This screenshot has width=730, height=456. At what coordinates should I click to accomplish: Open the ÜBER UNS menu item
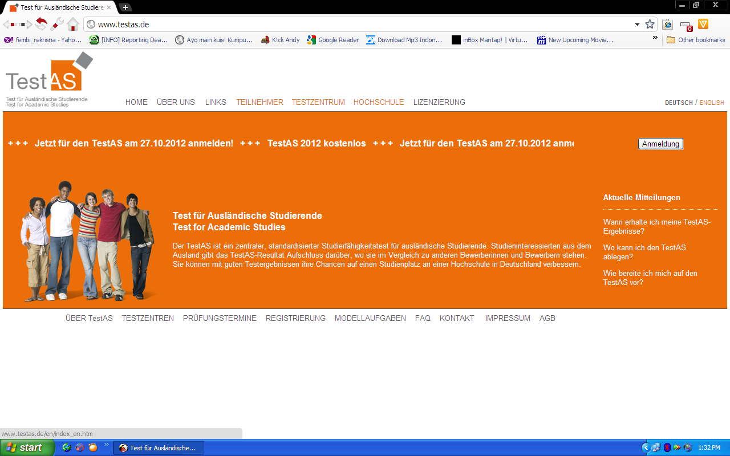[x=176, y=103]
